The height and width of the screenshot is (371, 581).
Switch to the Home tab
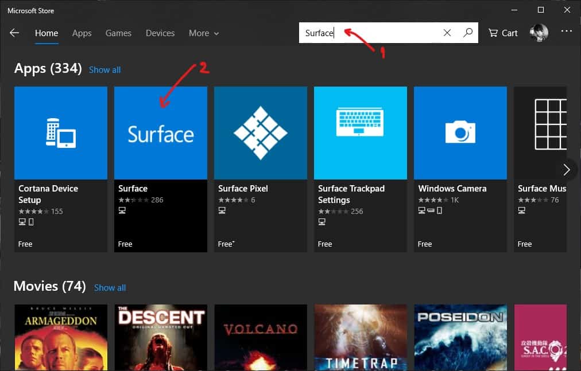(x=47, y=33)
